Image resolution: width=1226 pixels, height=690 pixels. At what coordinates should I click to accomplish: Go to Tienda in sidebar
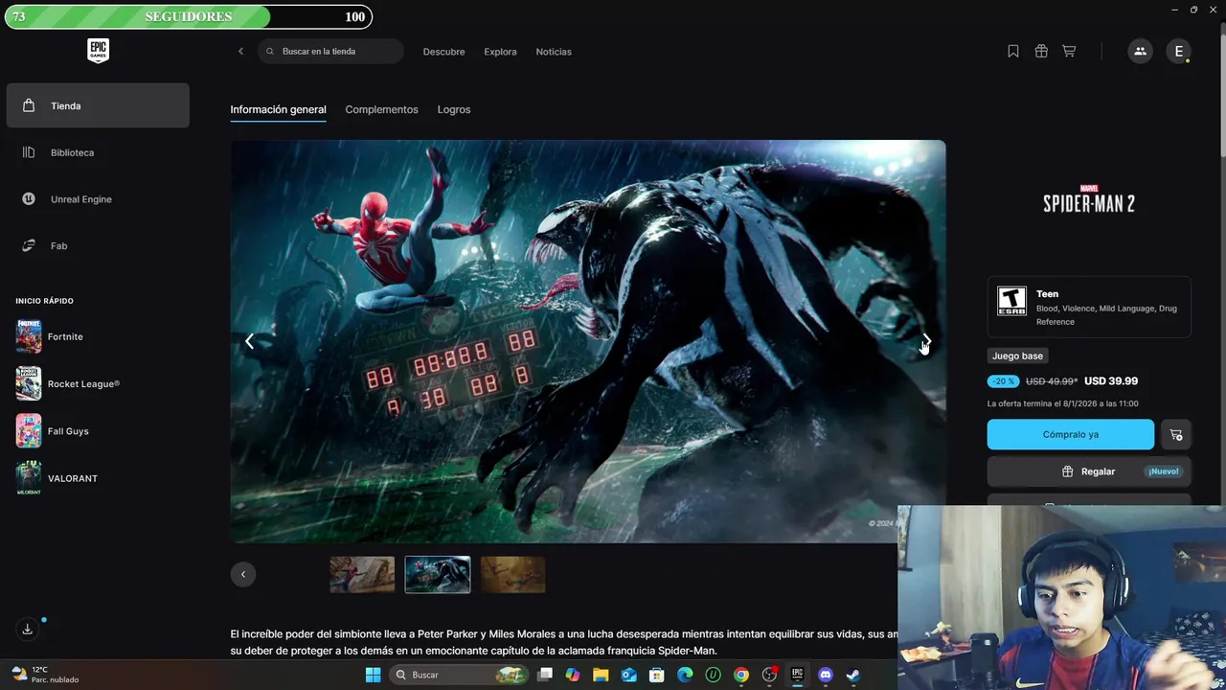(98, 105)
